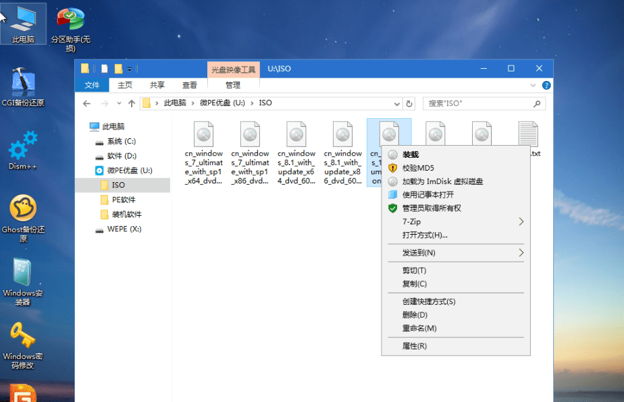The height and width of the screenshot is (402, 624).
Task: Open Windows密码修改 key icon
Action: click(x=23, y=345)
